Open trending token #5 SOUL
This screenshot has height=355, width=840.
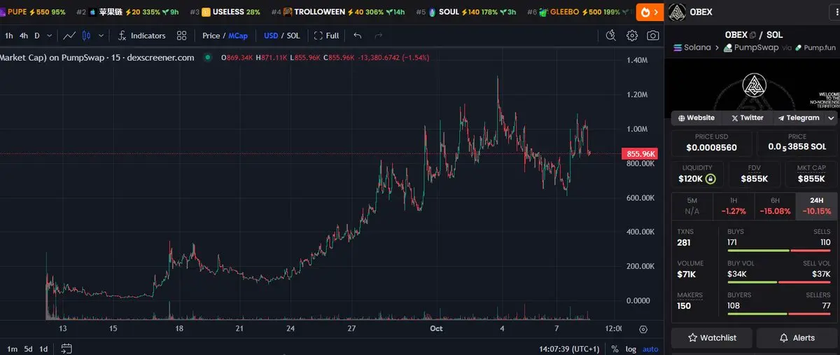pyautogui.click(x=466, y=12)
